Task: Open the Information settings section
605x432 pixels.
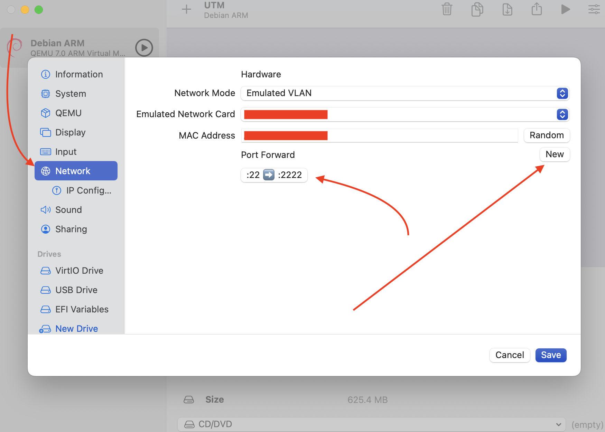Action: (76, 74)
